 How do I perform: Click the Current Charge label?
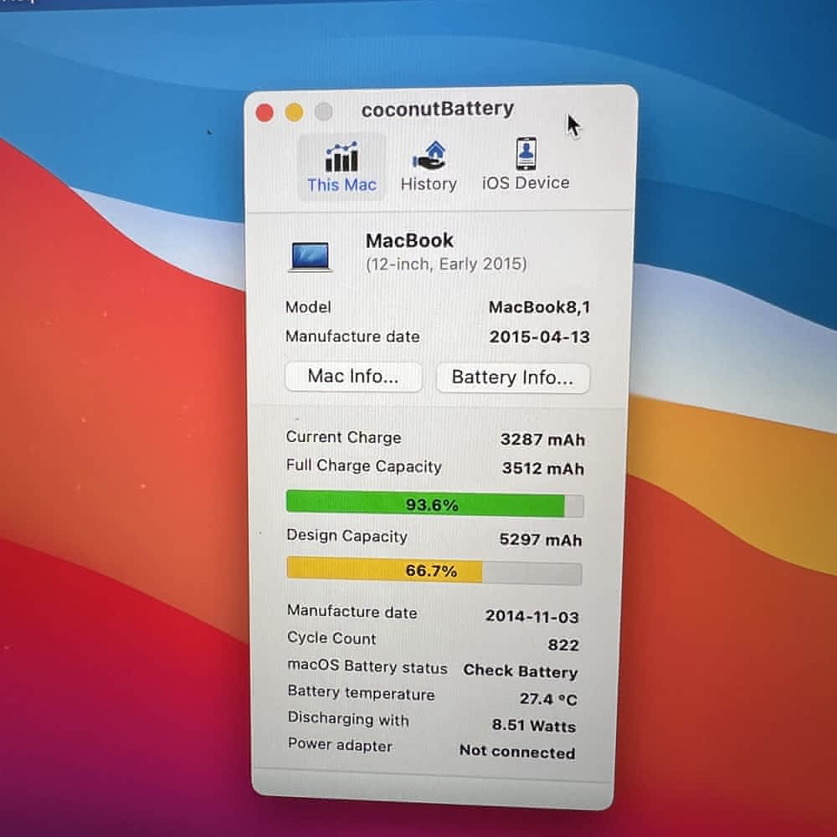click(x=344, y=437)
